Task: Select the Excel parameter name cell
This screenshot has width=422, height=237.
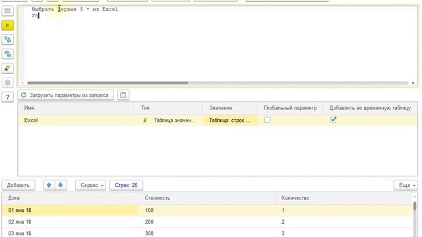Action: tap(76, 120)
